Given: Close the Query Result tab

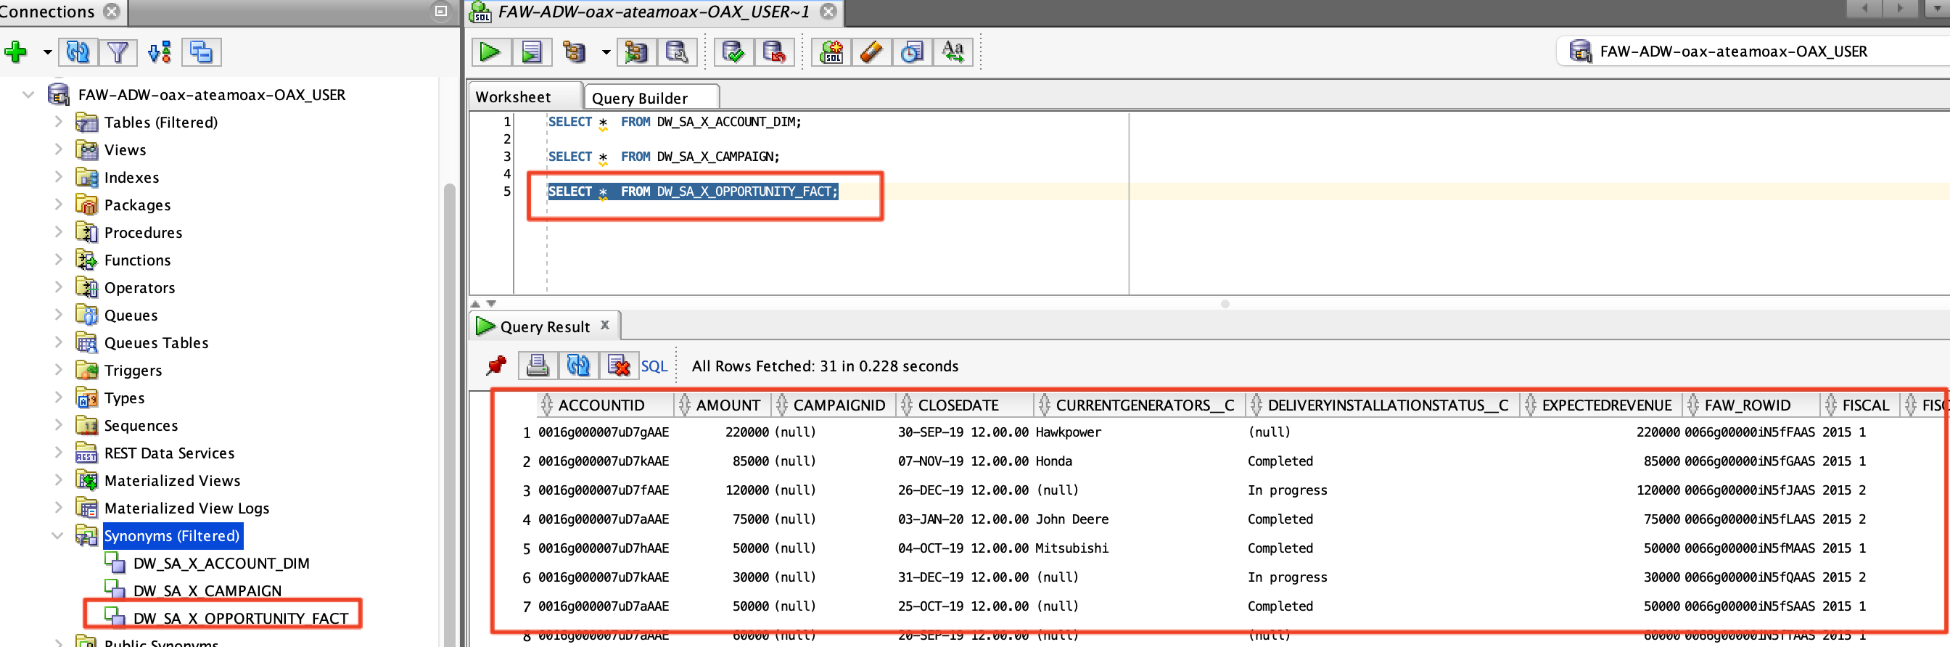Looking at the screenshot, I should [605, 325].
